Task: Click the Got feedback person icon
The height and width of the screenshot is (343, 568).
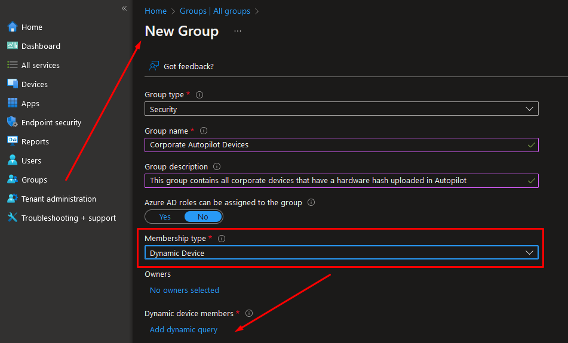Action: (154, 66)
